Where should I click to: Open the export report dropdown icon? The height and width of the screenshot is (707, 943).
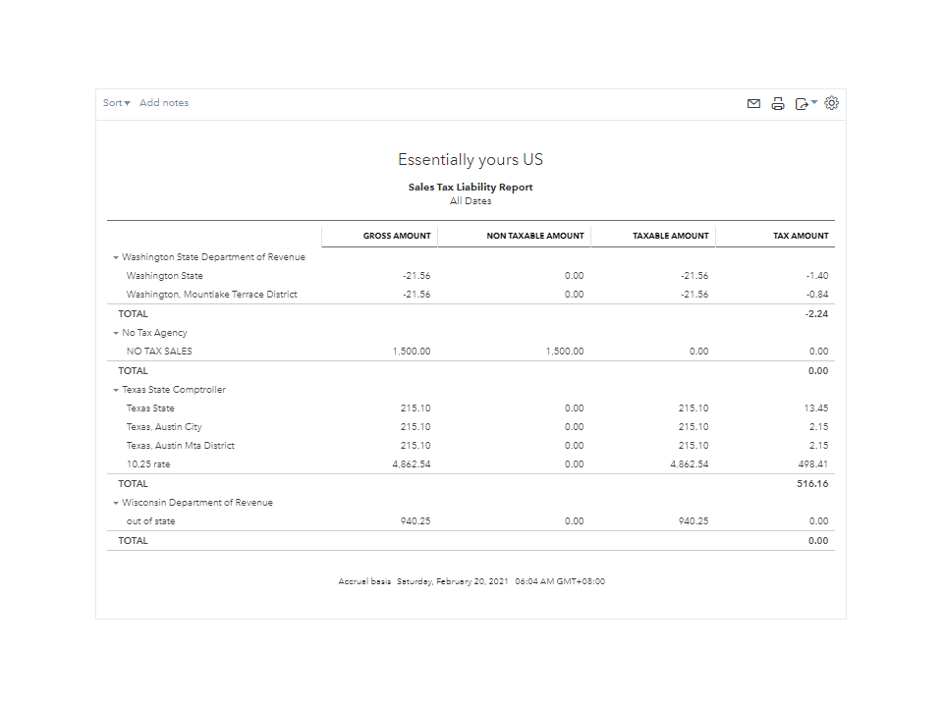pos(805,103)
